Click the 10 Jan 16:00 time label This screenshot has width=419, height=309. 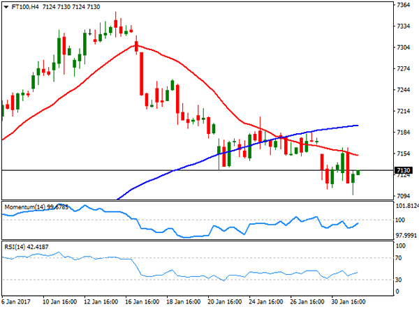[x=59, y=302]
